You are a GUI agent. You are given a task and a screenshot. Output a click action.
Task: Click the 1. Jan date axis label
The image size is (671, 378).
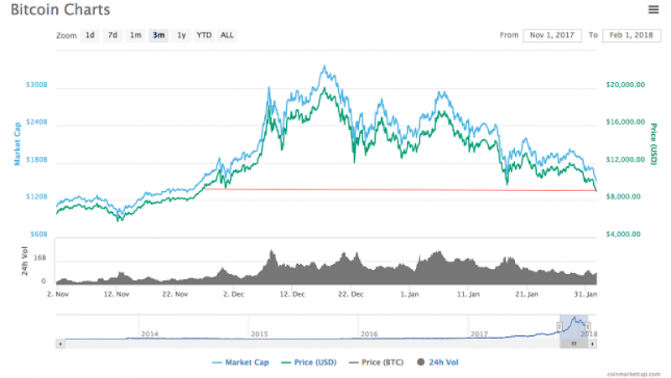click(x=409, y=294)
